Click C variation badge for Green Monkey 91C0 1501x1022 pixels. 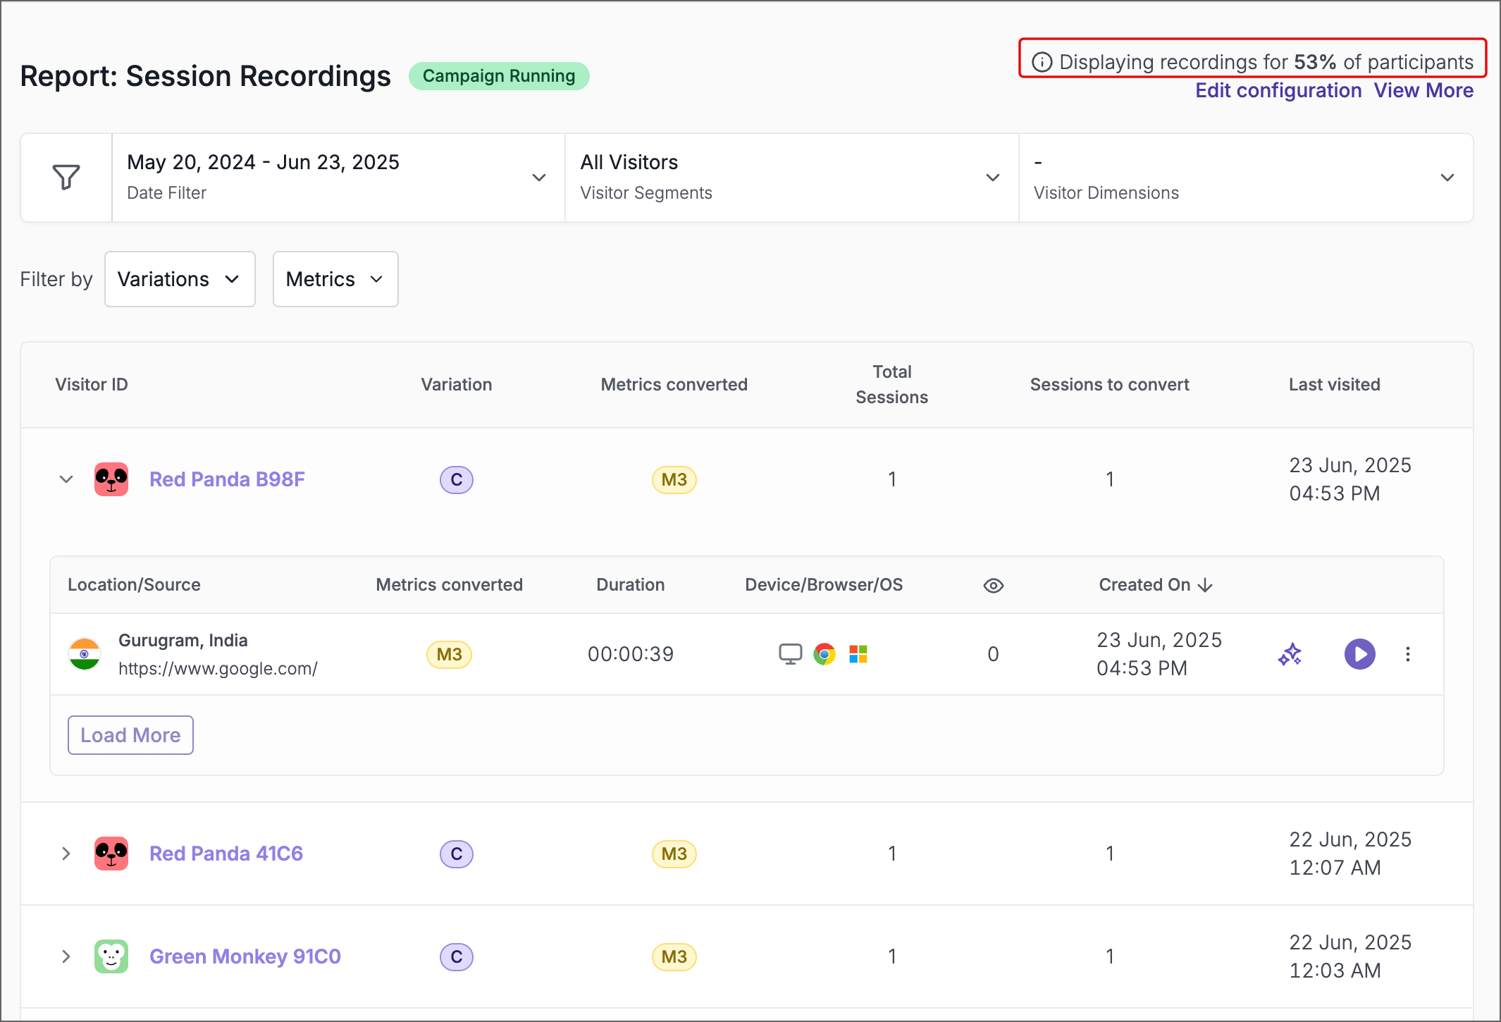pos(457,957)
